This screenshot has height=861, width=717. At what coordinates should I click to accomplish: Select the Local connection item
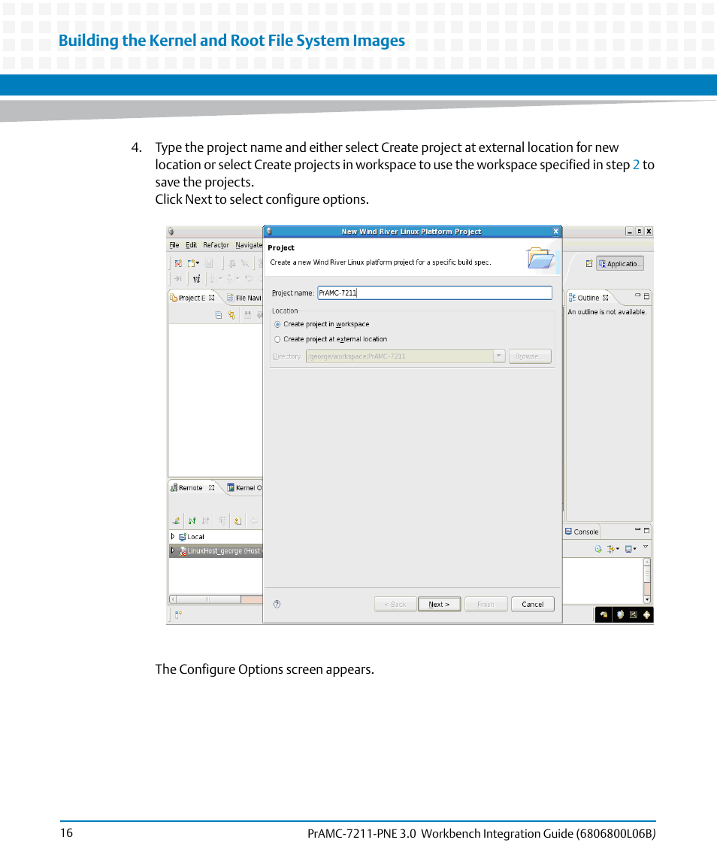(192, 536)
